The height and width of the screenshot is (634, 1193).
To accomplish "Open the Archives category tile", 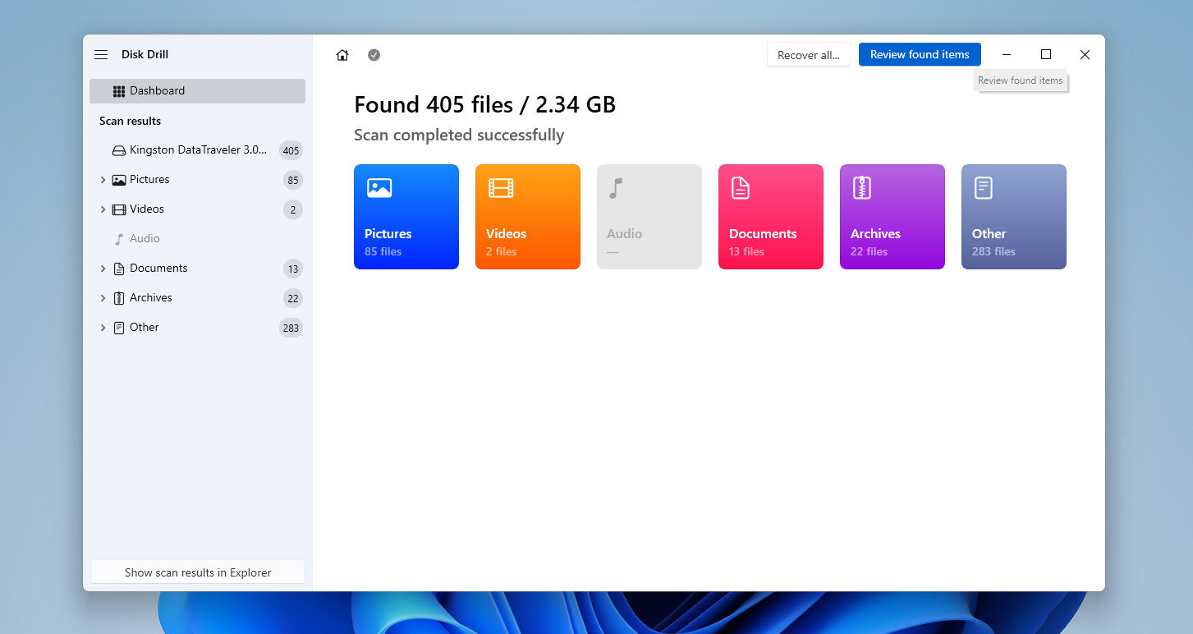I will click(x=892, y=217).
